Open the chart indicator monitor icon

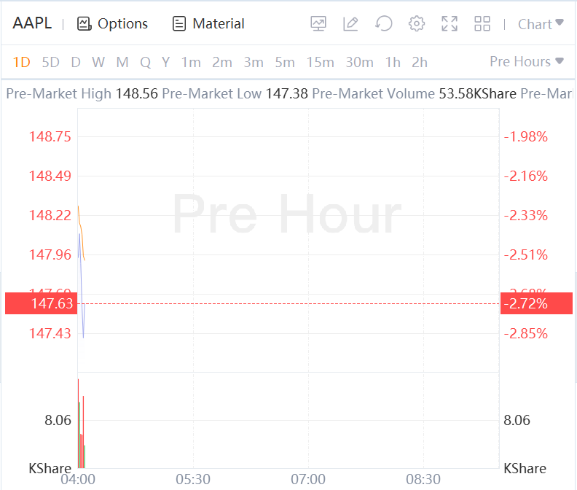tap(318, 24)
